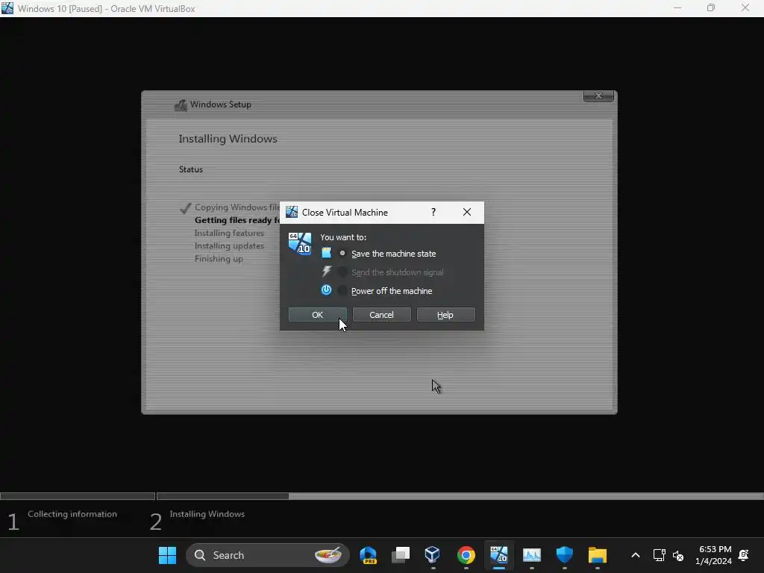Click the blue power off icon
Screen dimensions: 764x573
pyautogui.click(x=327, y=290)
